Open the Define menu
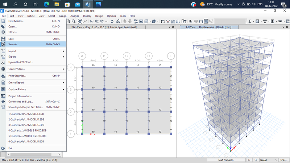290x163 pixels. pyautogui.click(x=31, y=16)
